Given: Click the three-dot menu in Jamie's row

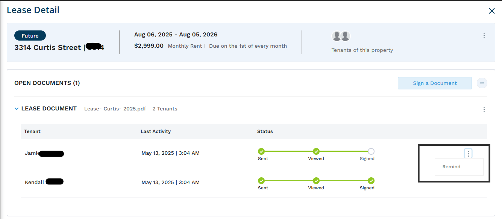Looking at the screenshot, I should pyautogui.click(x=468, y=153).
